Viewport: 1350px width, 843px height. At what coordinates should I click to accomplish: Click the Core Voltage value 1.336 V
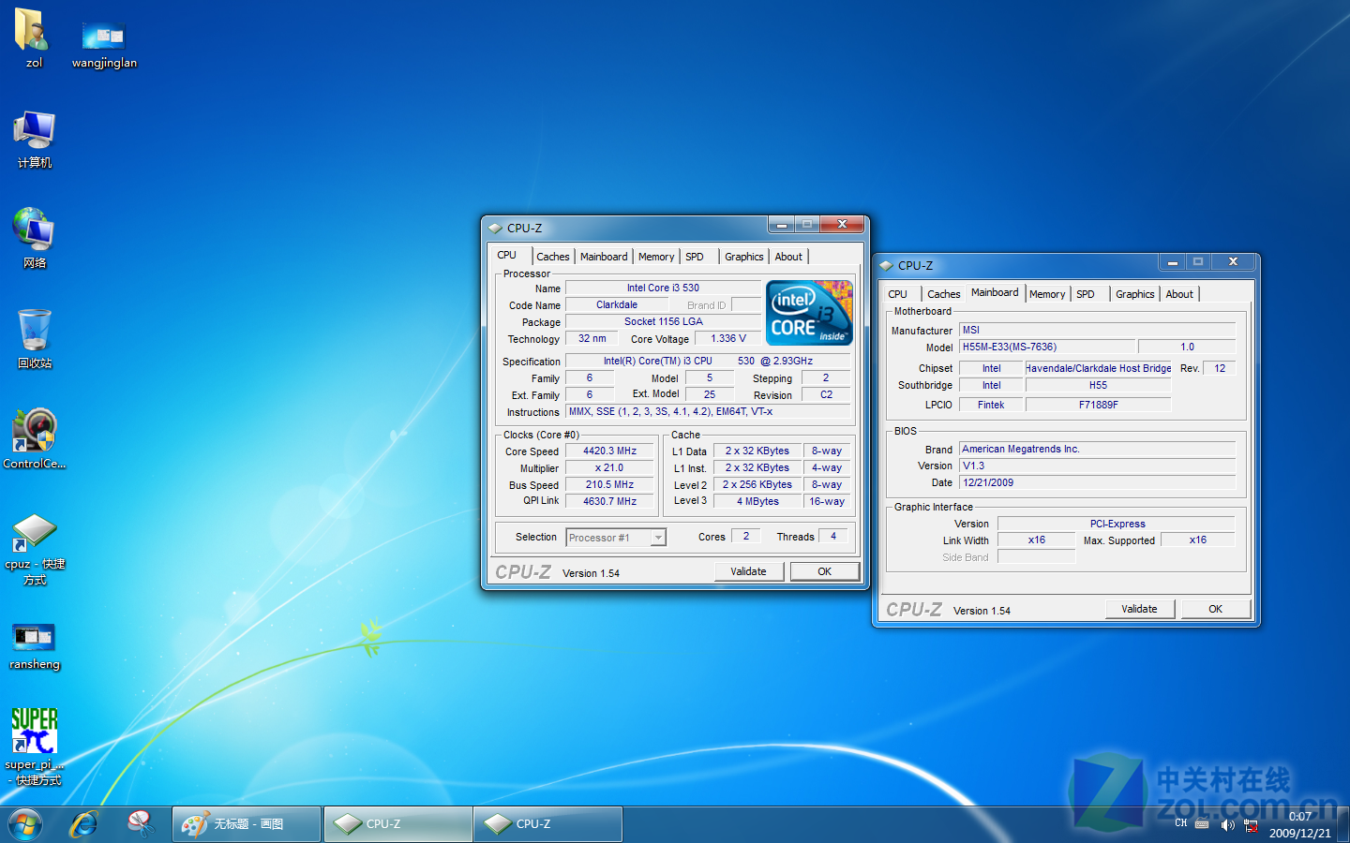click(x=728, y=338)
